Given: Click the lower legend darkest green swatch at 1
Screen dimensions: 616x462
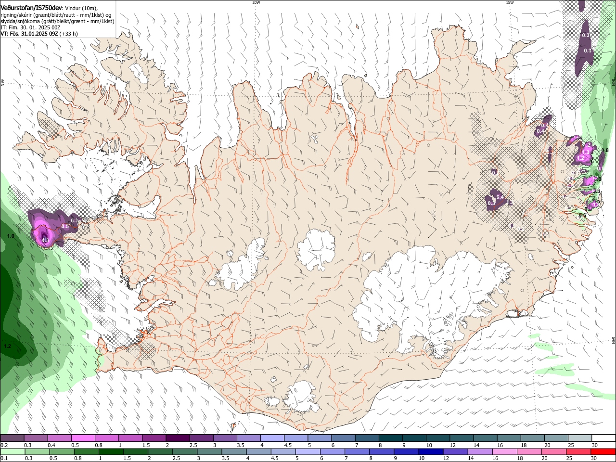Looking at the screenshot, I should (111, 451).
